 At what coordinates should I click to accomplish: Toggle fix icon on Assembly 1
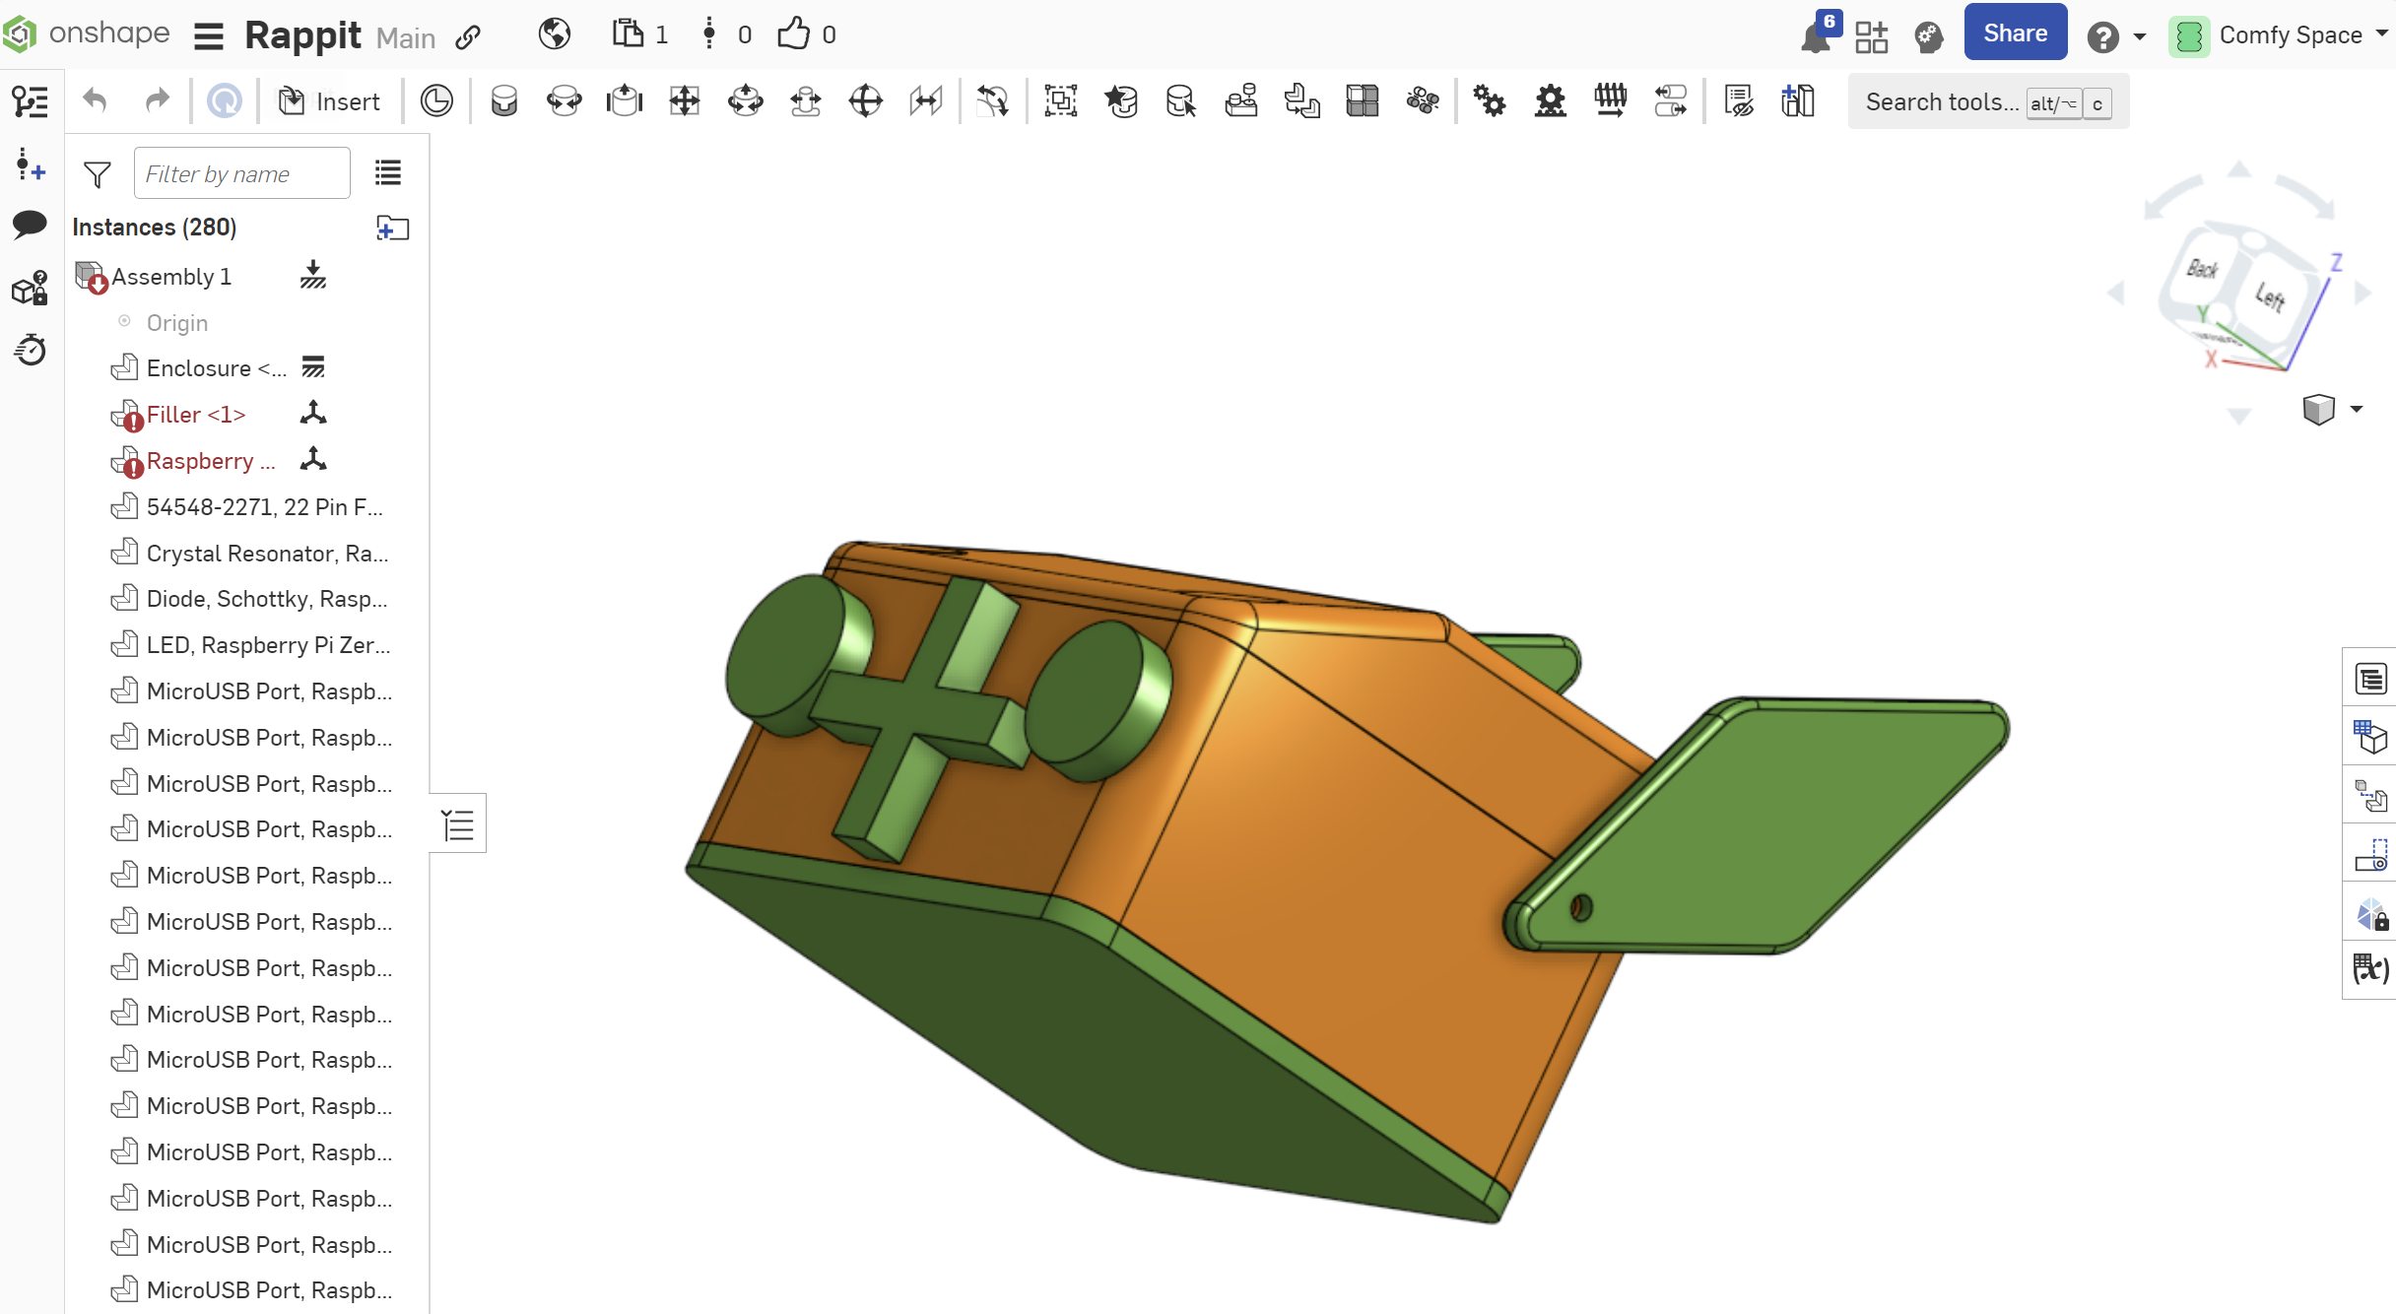point(313,276)
